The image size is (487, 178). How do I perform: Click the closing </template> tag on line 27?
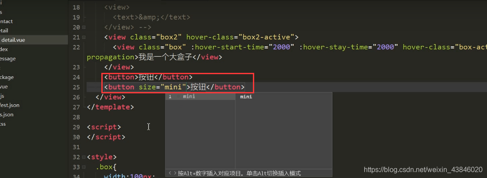coord(111,107)
